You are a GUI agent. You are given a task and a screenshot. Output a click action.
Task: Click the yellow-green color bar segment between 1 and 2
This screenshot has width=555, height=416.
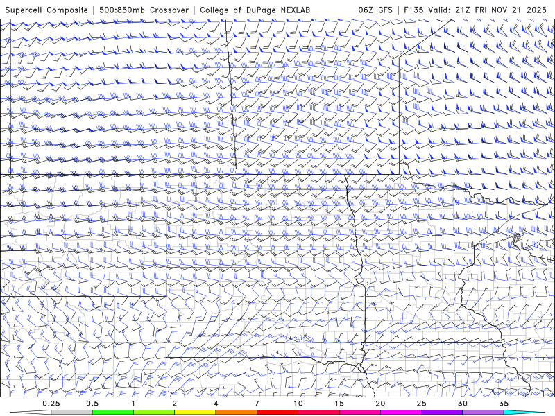point(154,413)
